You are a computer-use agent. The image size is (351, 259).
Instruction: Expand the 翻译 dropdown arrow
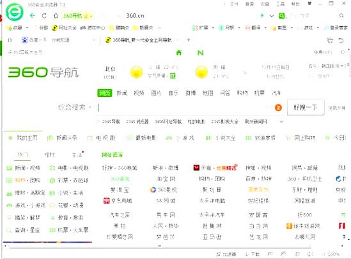[x=265, y=28]
